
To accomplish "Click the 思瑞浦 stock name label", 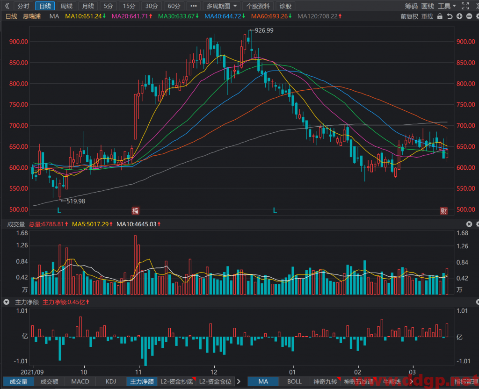I will coord(32,16).
